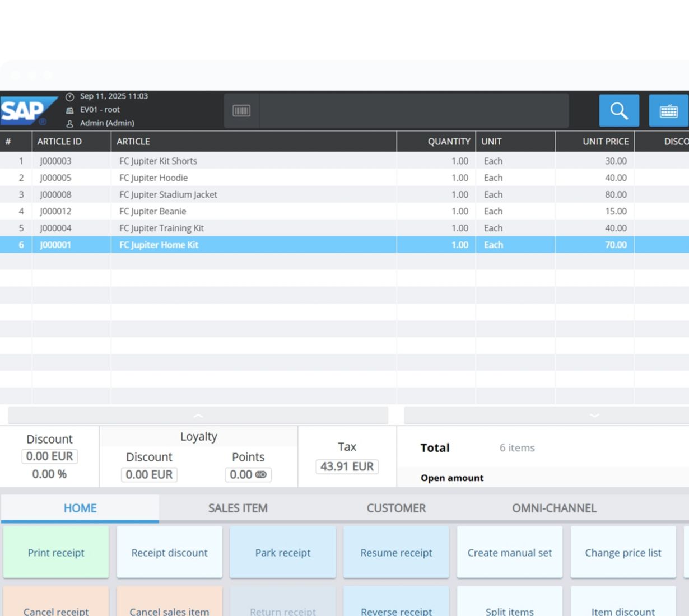Click the store icon beside EV01 - root
This screenshot has height=616, width=689.
70,110
